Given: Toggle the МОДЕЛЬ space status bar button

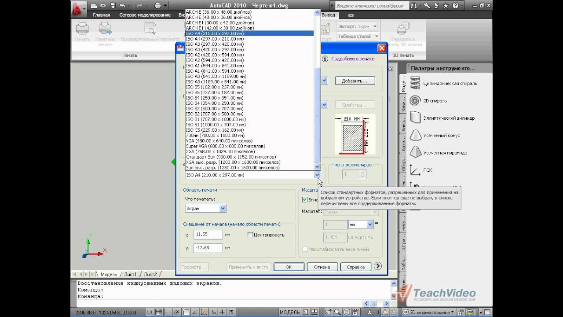Looking at the screenshot, I should 290,312.
